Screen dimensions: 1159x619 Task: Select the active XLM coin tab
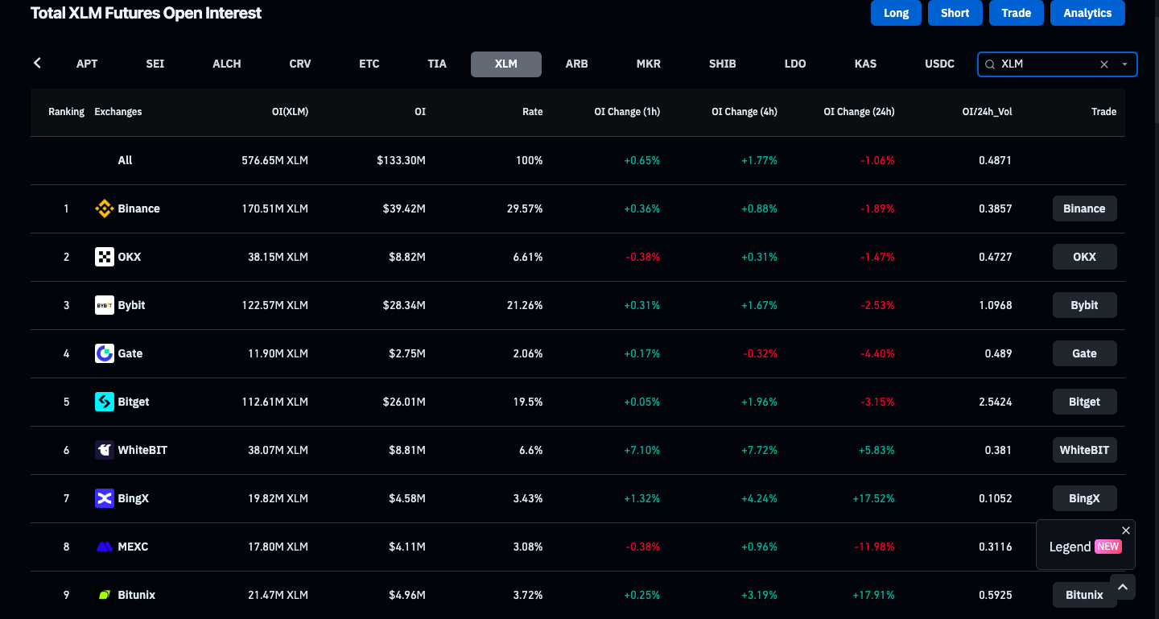point(506,64)
